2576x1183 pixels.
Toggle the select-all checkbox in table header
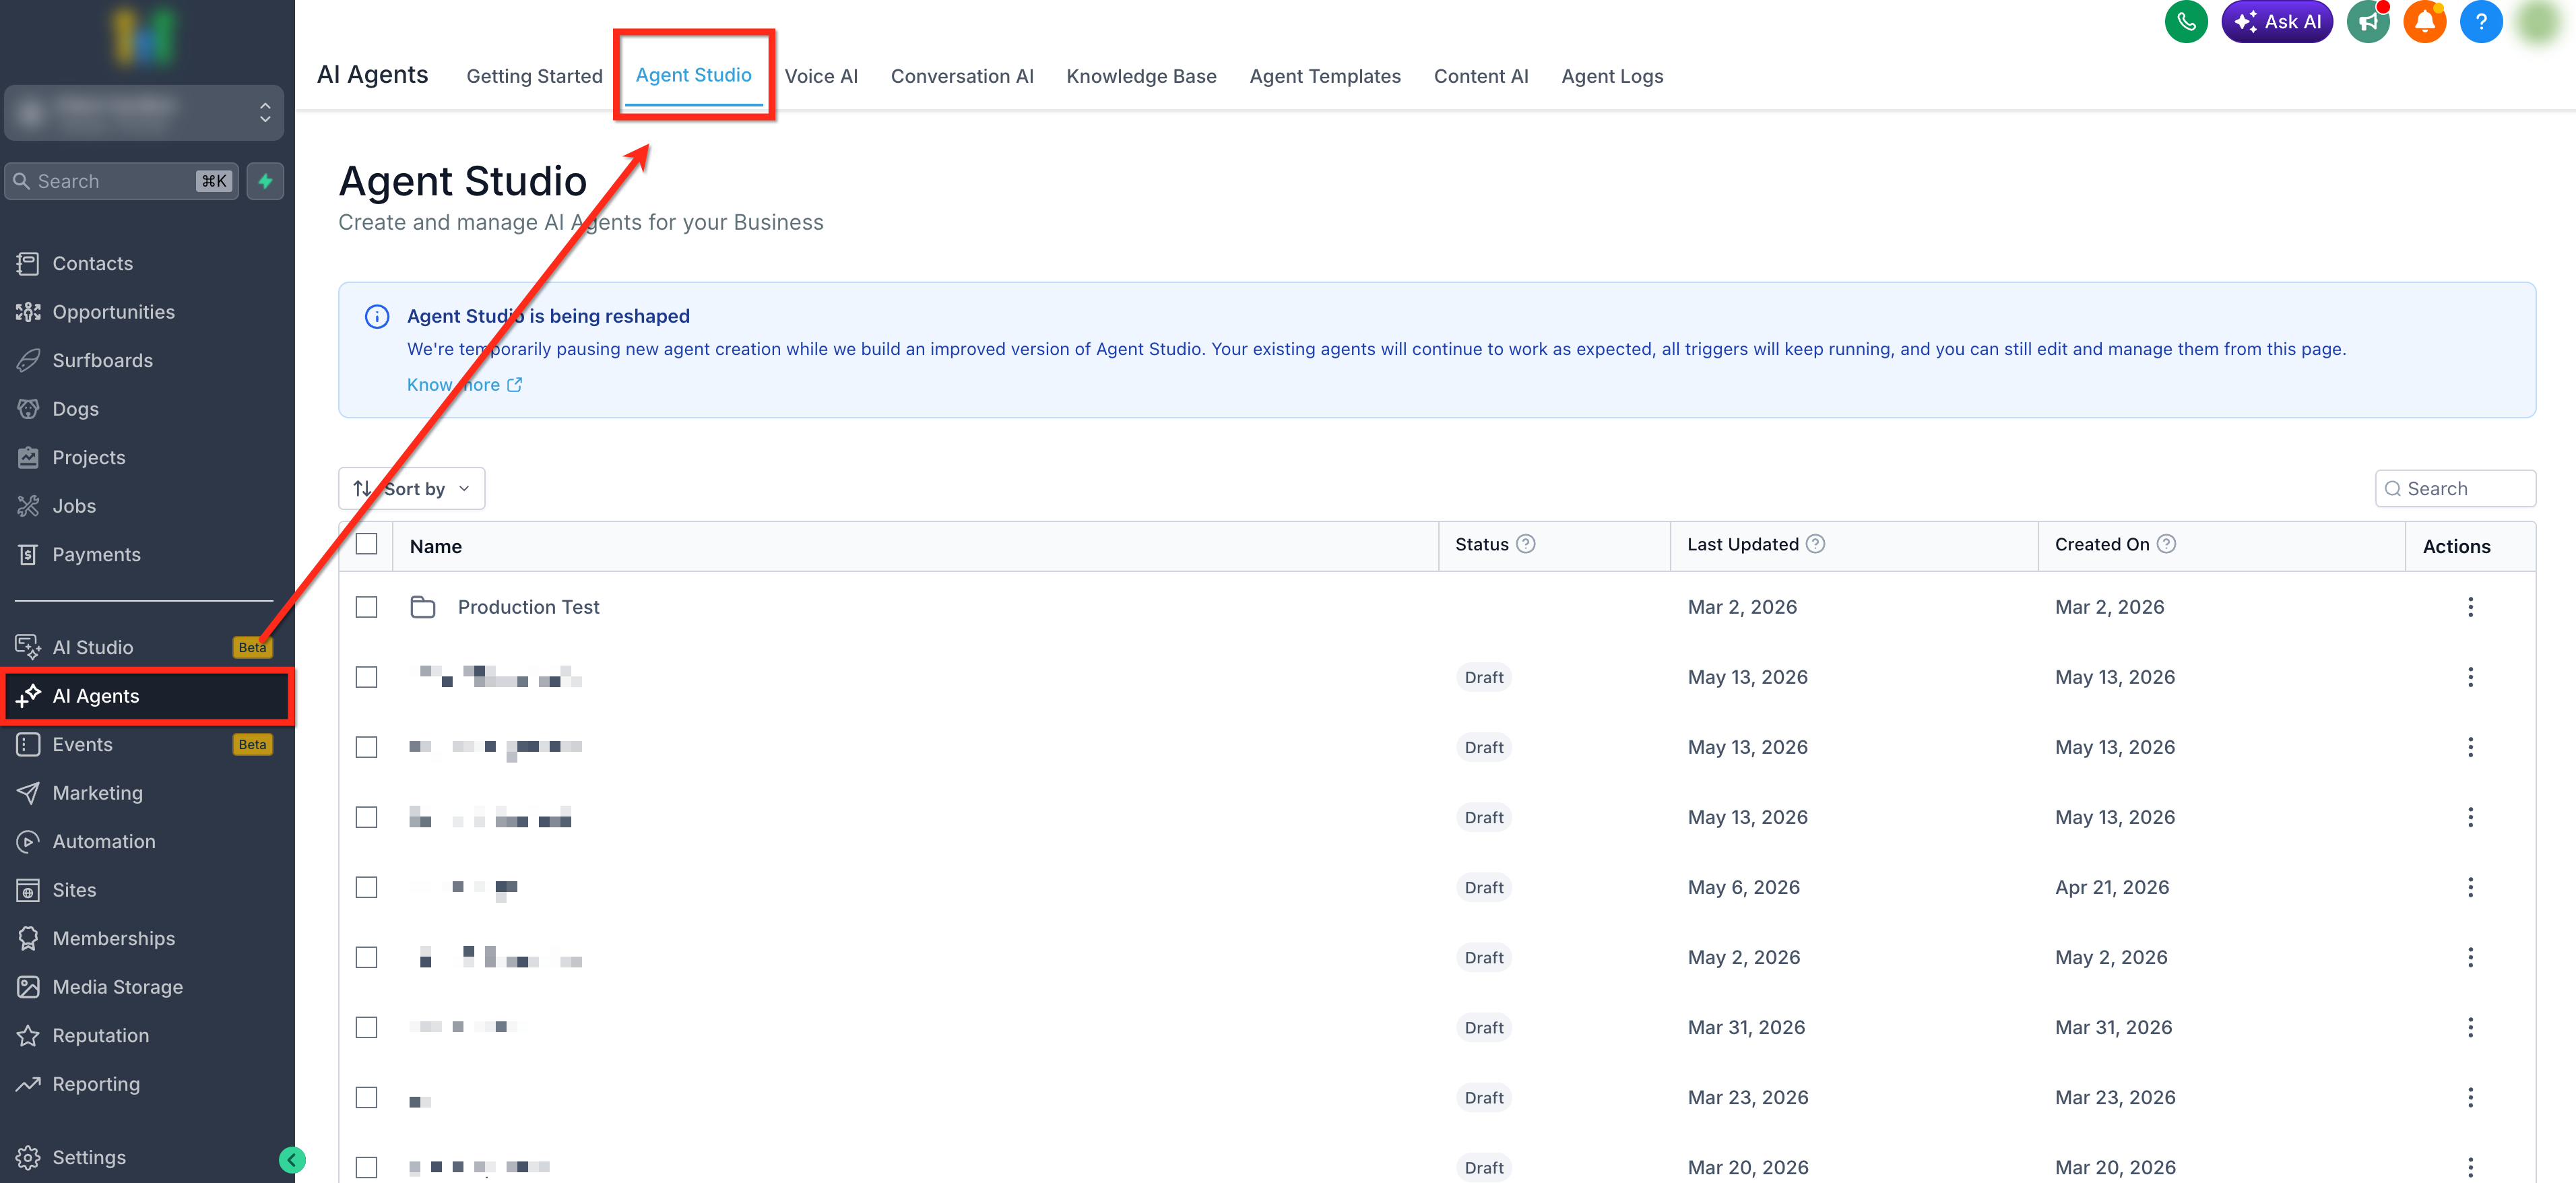click(367, 544)
